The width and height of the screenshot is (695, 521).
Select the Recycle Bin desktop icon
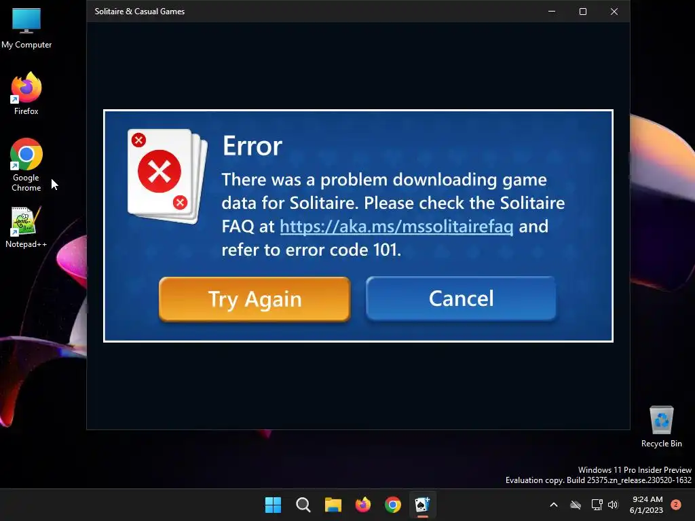coord(661,427)
